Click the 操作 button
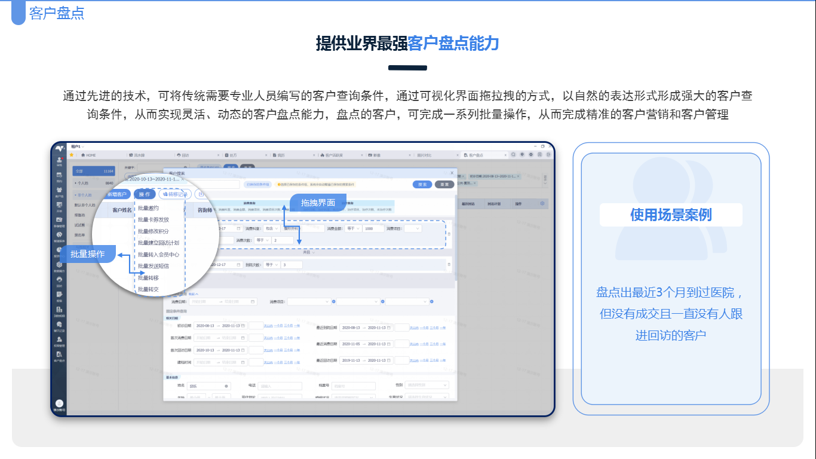The height and width of the screenshot is (459, 816). tap(145, 194)
